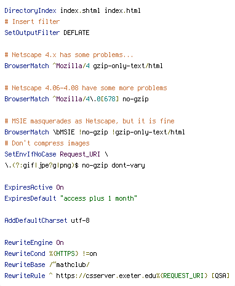Click the '!=on' condition
The width and height of the screenshot is (235, 286).
click(90, 253)
